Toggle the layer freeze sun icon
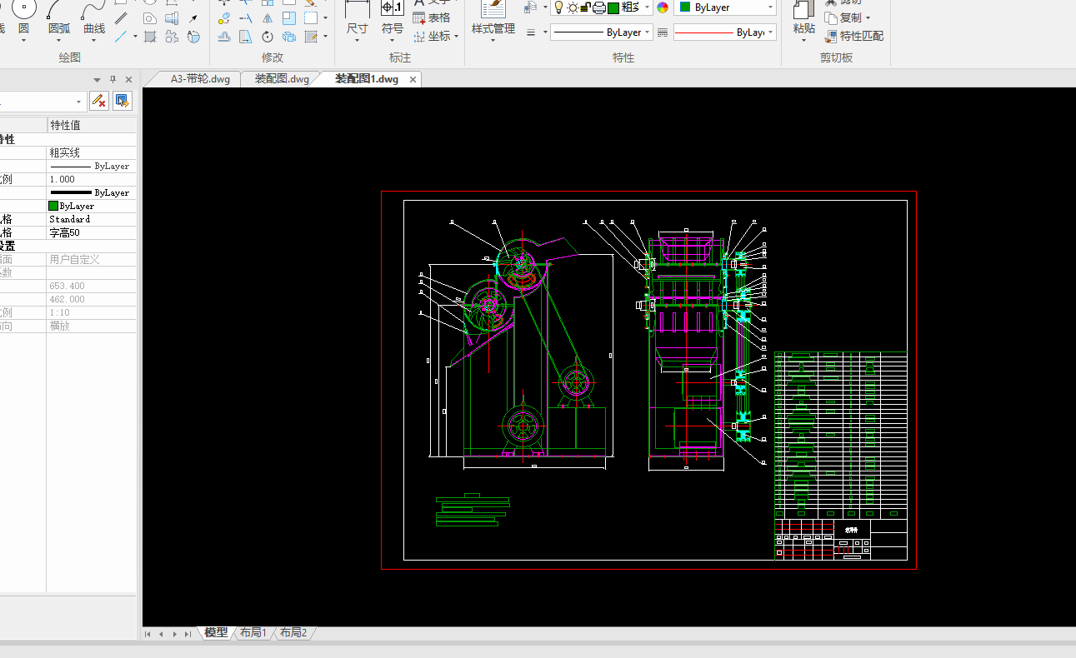The height and width of the screenshot is (658, 1076). tap(572, 7)
